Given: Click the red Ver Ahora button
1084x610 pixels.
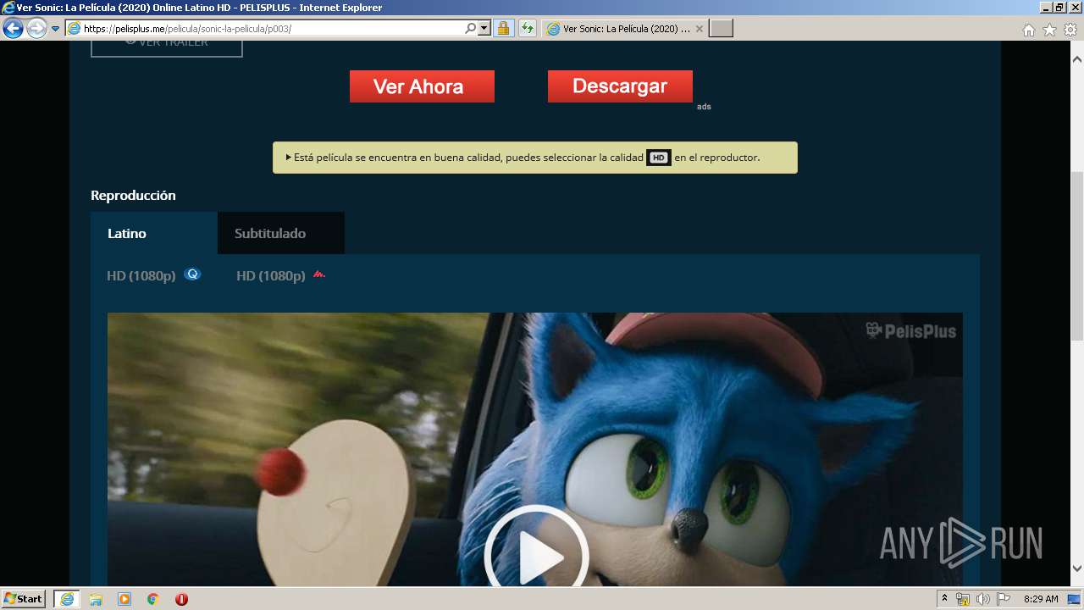Looking at the screenshot, I should [422, 86].
